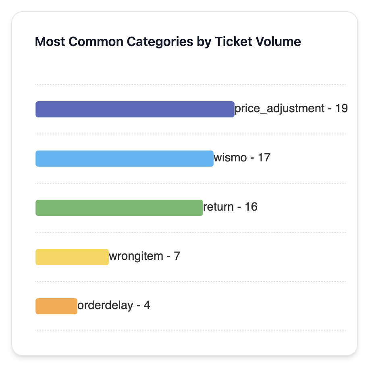Image resolution: width=370 pixels, height=368 pixels.
Task: Click the count 19 beside price_adjustment
Action: [341, 109]
